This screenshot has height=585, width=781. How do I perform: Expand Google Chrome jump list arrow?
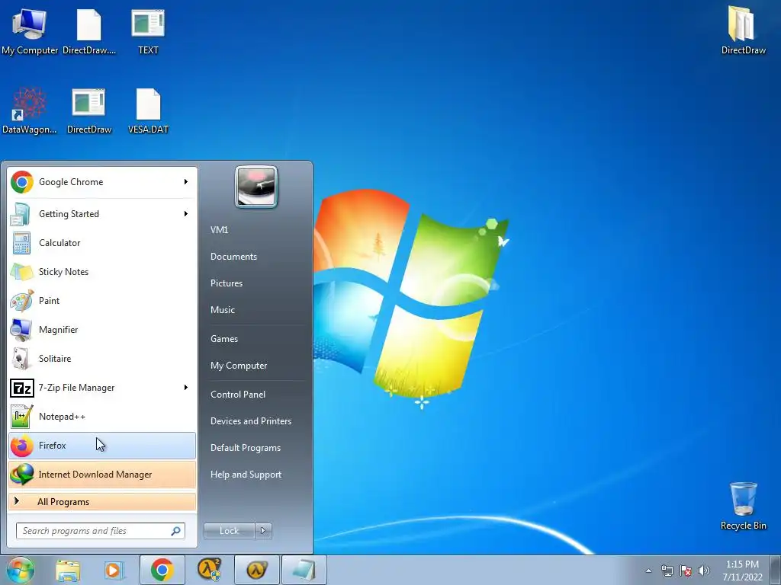[186, 182]
